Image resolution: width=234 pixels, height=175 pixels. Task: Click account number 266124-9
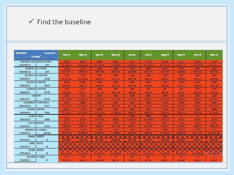point(25,92)
